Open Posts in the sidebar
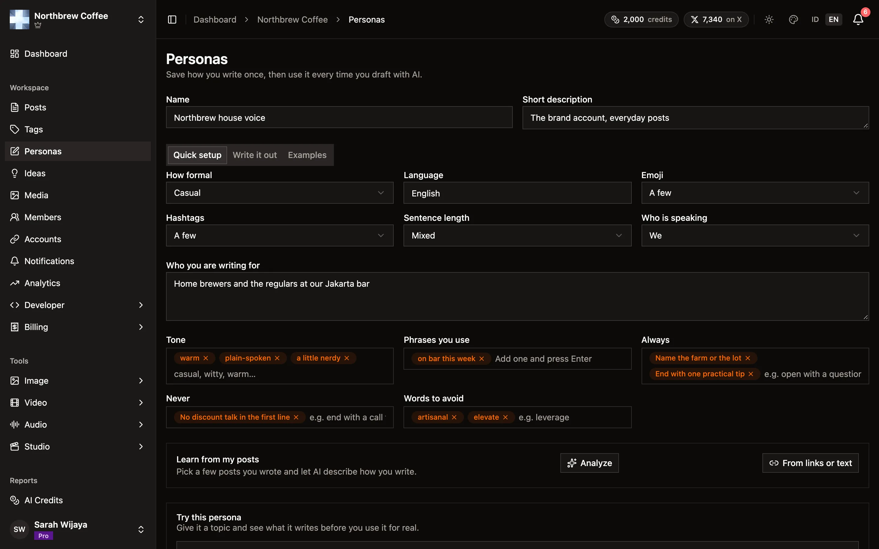Image resolution: width=879 pixels, height=549 pixels. pyautogui.click(x=78, y=107)
